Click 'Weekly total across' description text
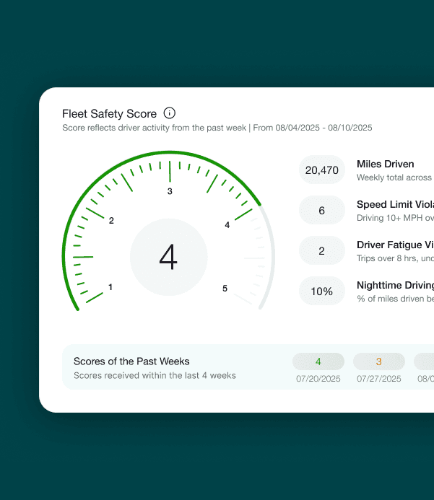Screen dimensions: 434x500 click(394, 177)
